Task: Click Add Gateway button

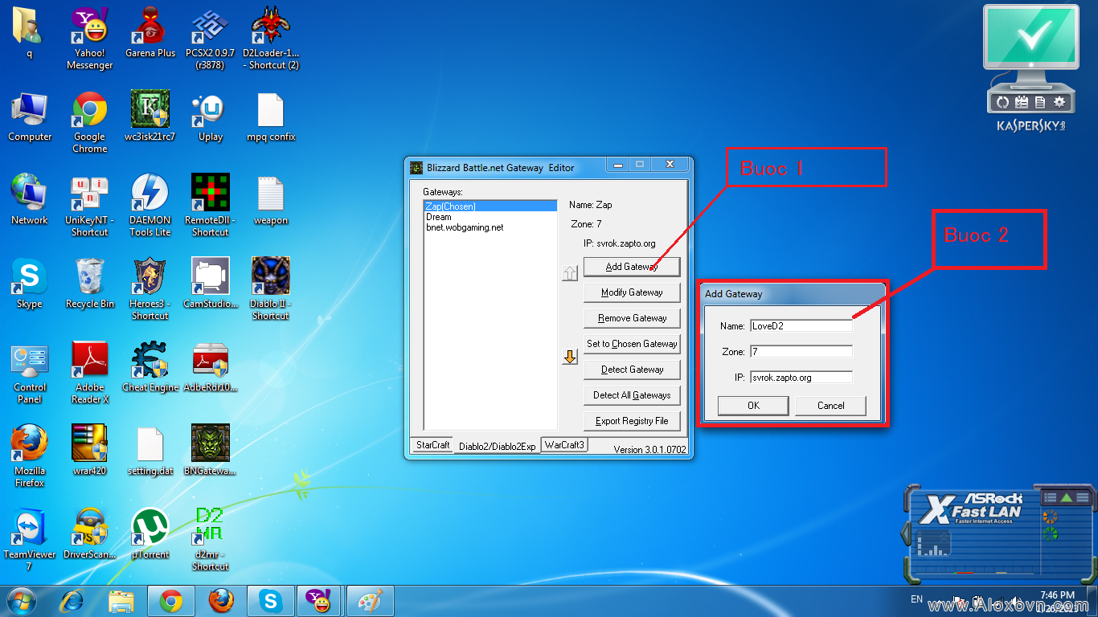Action: click(x=632, y=267)
